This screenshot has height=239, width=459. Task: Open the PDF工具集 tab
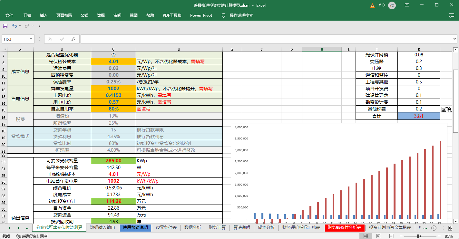pos(172,15)
